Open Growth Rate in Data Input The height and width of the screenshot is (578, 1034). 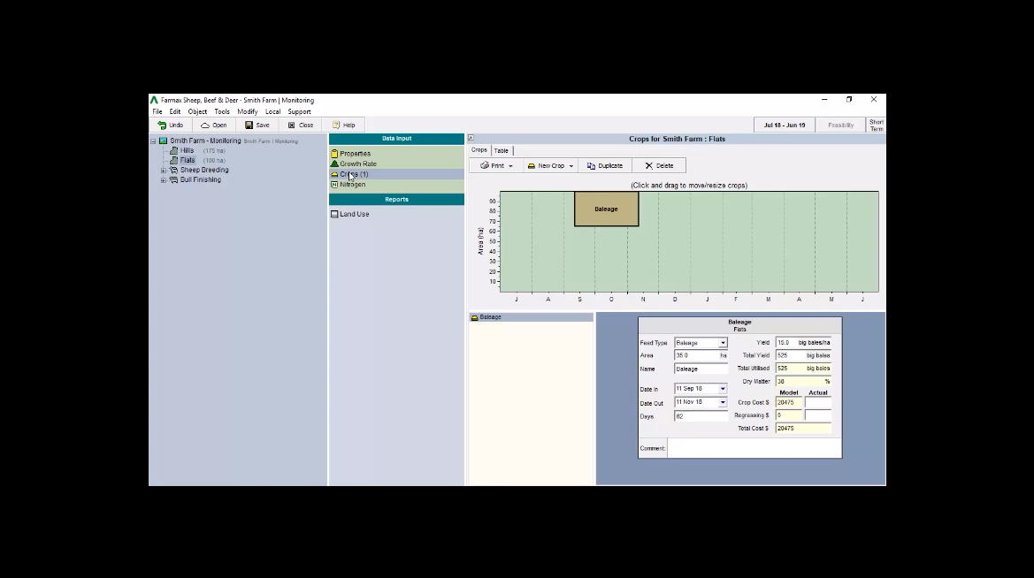358,164
